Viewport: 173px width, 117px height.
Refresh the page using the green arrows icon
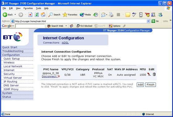[x=37, y=15]
